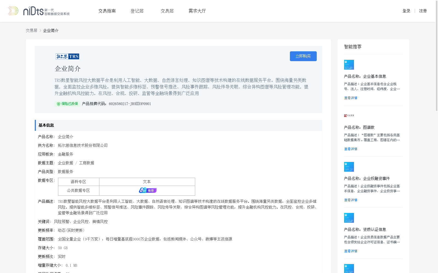Open the 交易指南 menu
This screenshot has height=273, width=438.
[x=107, y=11]
